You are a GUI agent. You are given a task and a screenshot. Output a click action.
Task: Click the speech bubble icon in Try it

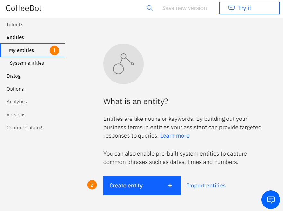coord(232,8)
